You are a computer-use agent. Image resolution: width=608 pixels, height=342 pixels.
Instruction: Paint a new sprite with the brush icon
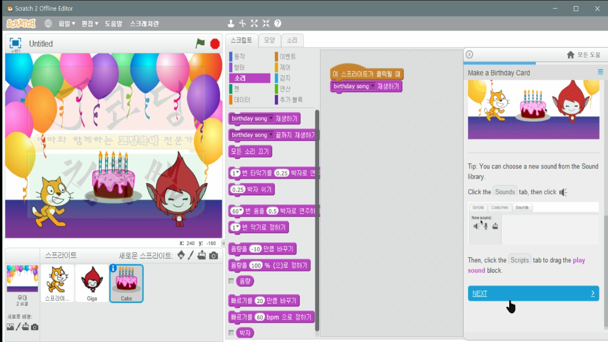pyautogui.click(x=190, y=256)
